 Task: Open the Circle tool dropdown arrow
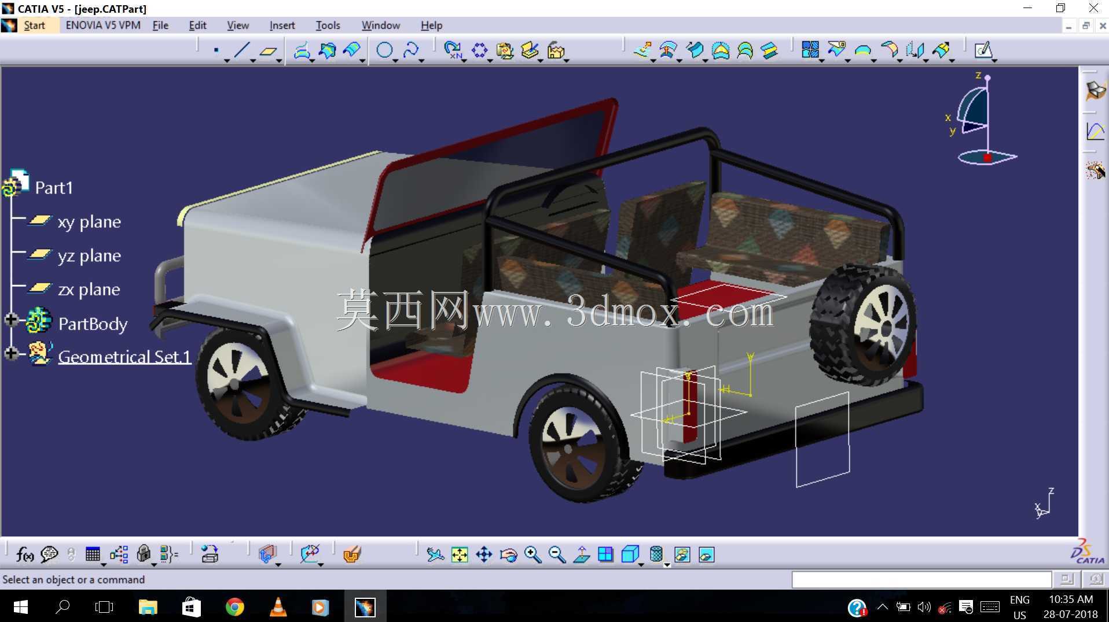395,61
